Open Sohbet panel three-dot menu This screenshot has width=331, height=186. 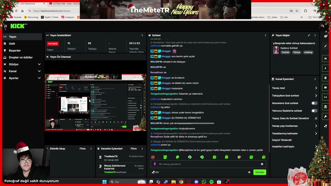[265, 35]
